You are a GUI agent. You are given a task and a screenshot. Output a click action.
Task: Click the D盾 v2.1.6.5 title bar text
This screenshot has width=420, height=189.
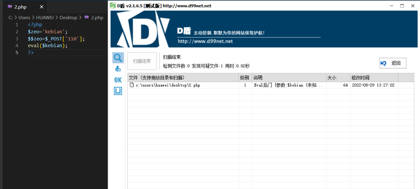coord(164,6)
